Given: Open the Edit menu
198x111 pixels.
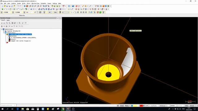Looking at the screenshot, I should point(5,3).
